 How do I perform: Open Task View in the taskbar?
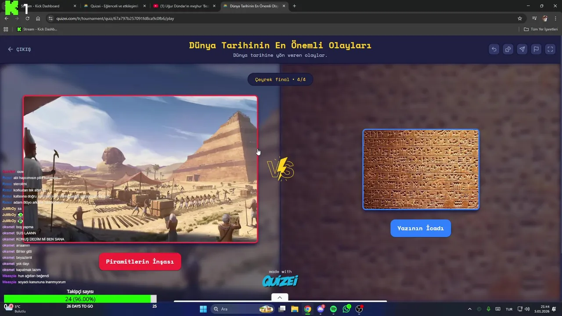pyautogui.click(x=282, y=309)
